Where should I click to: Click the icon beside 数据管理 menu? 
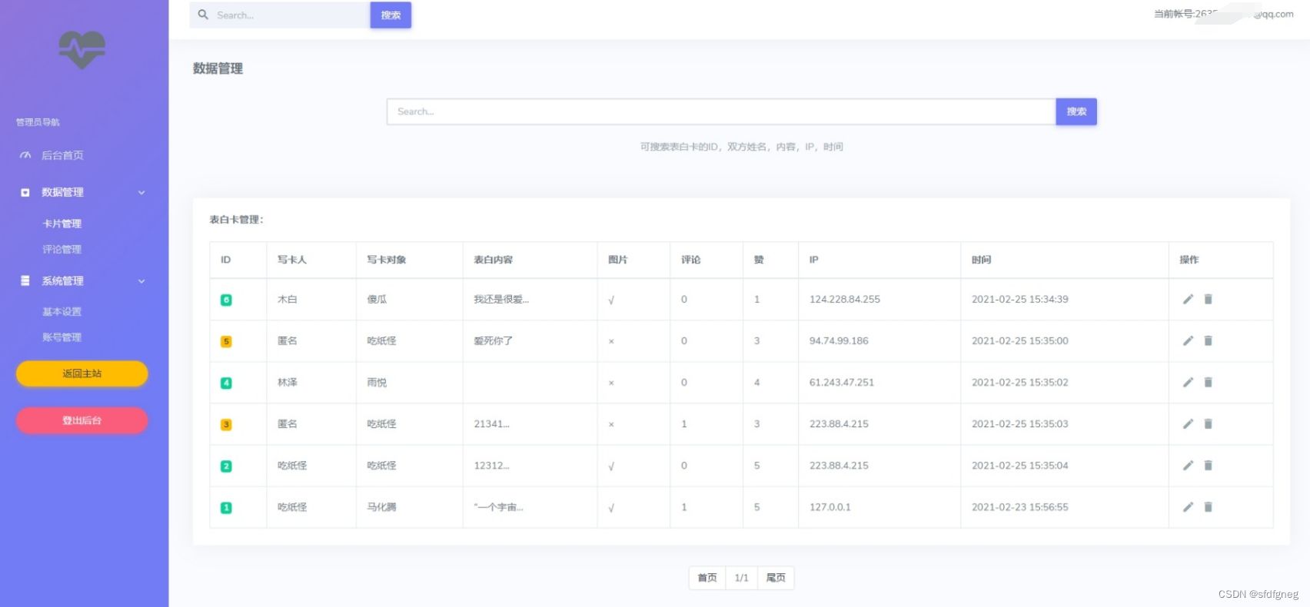25,192
